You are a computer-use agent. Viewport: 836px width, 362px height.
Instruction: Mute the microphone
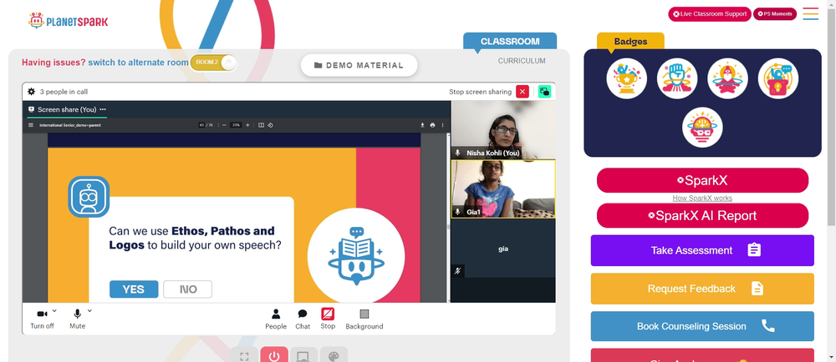click(x=77, y=319)
